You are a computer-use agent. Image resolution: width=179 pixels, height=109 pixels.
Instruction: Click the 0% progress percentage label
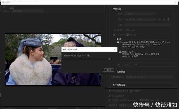point(110,59)
